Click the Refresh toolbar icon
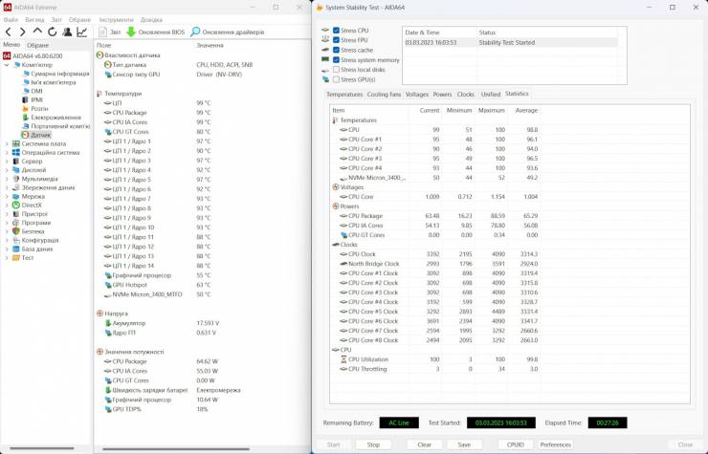The height and width of the screenshot is (454, 708). pos(53,32)
